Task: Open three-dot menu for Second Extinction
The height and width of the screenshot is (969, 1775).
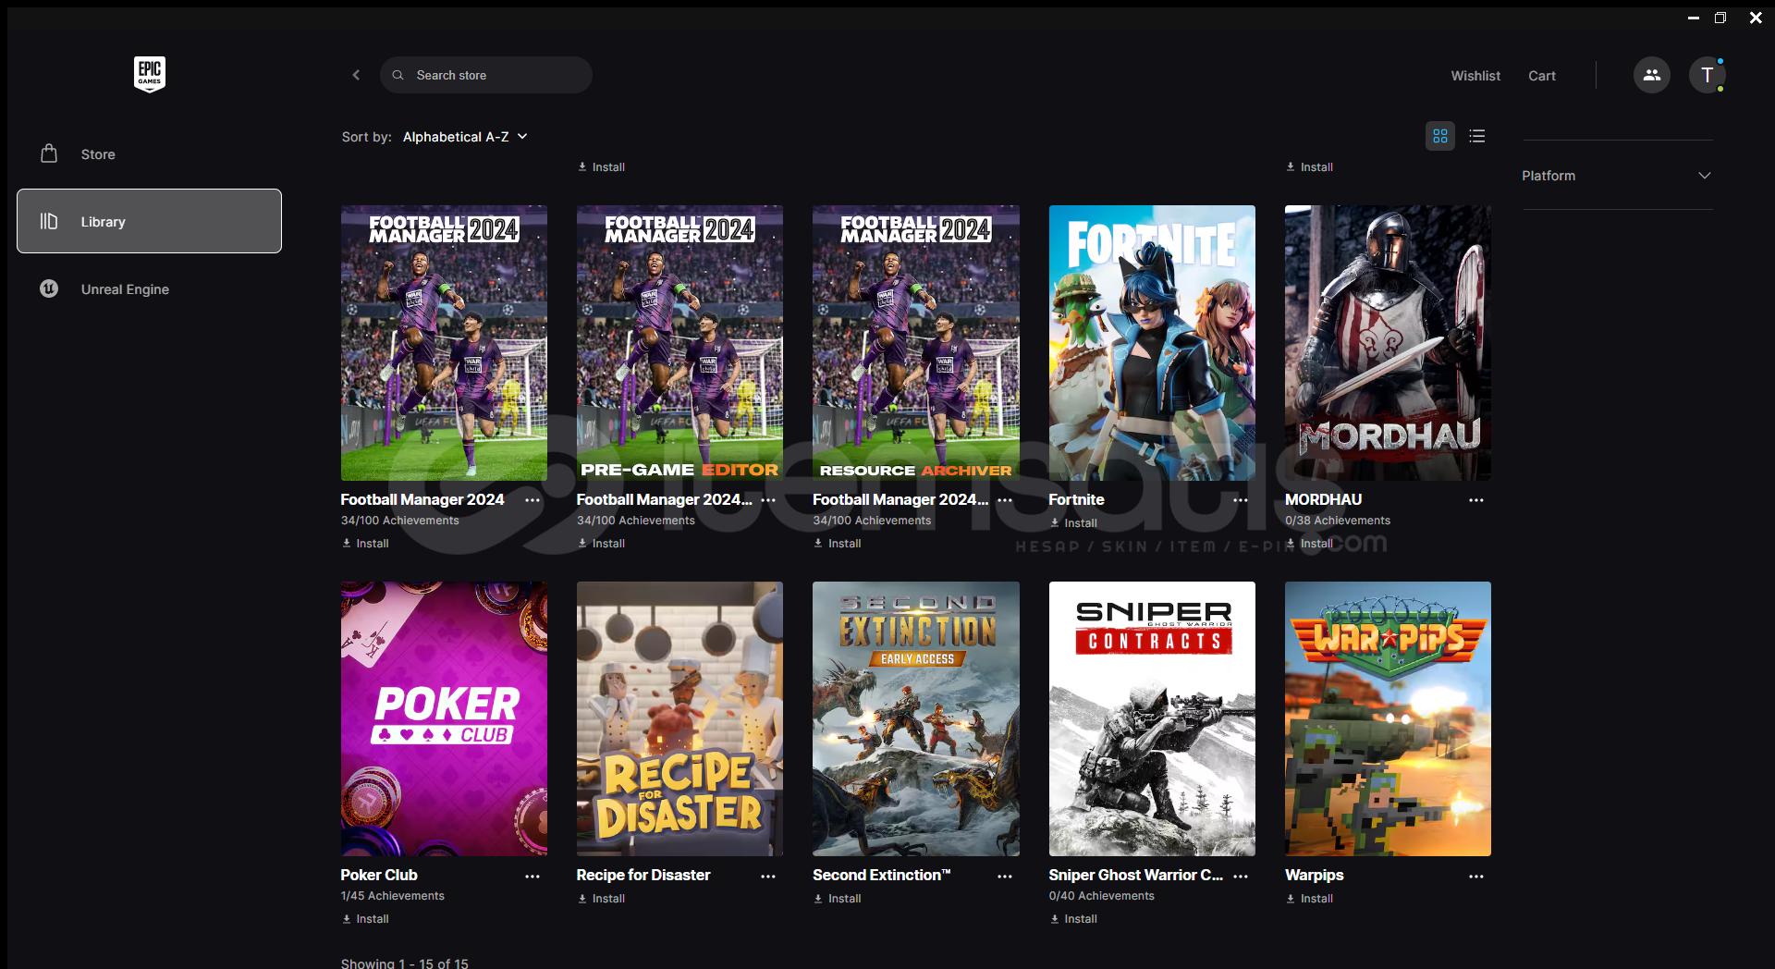Action: (1005, 876)
